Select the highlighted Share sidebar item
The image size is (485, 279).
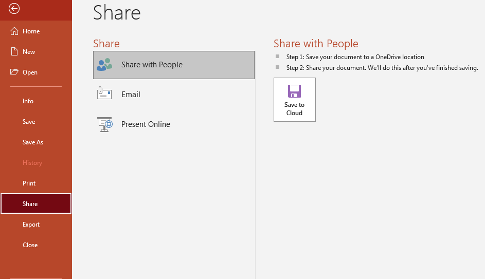30,204
